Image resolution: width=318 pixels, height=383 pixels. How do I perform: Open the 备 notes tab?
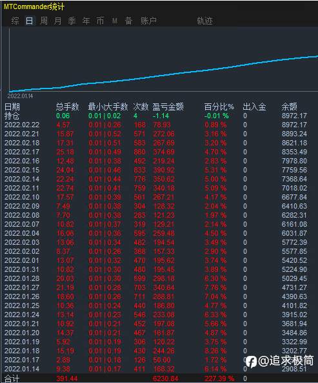[129, 21]
